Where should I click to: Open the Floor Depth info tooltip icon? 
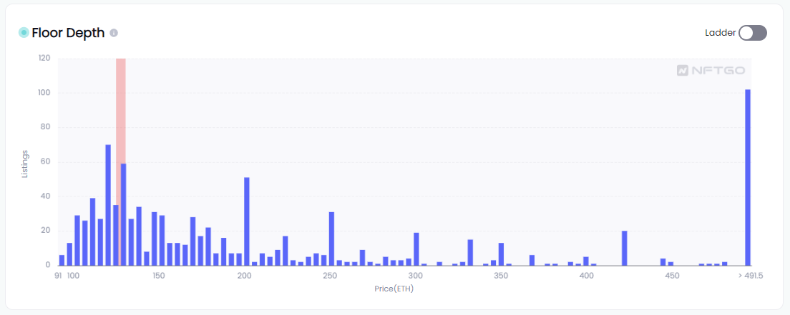point(114,33)
